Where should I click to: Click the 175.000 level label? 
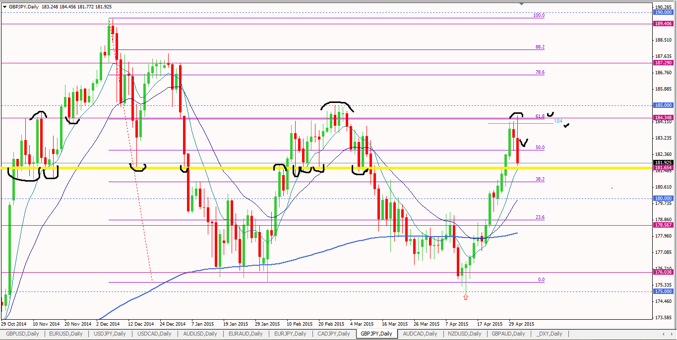click(x=664, y=291)
